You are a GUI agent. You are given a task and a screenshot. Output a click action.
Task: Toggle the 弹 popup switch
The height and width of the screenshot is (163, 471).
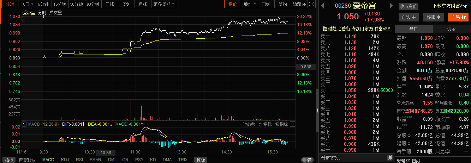point(307,160)
